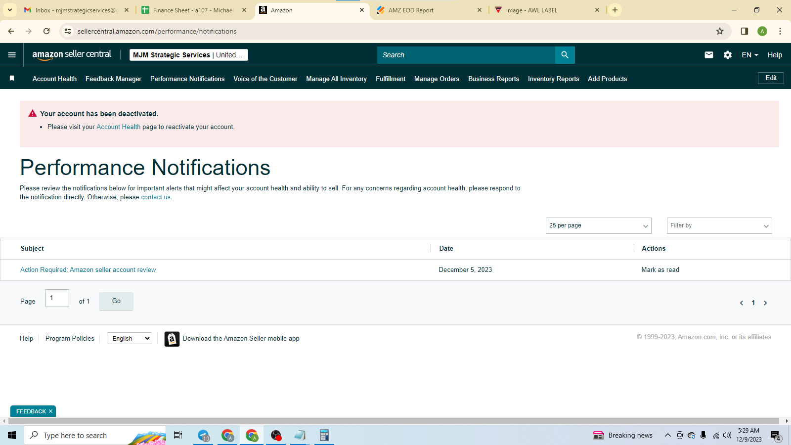Go to next page arrow in pagination
Viewport: 791px width, 445px height.
tap(765, 303)
